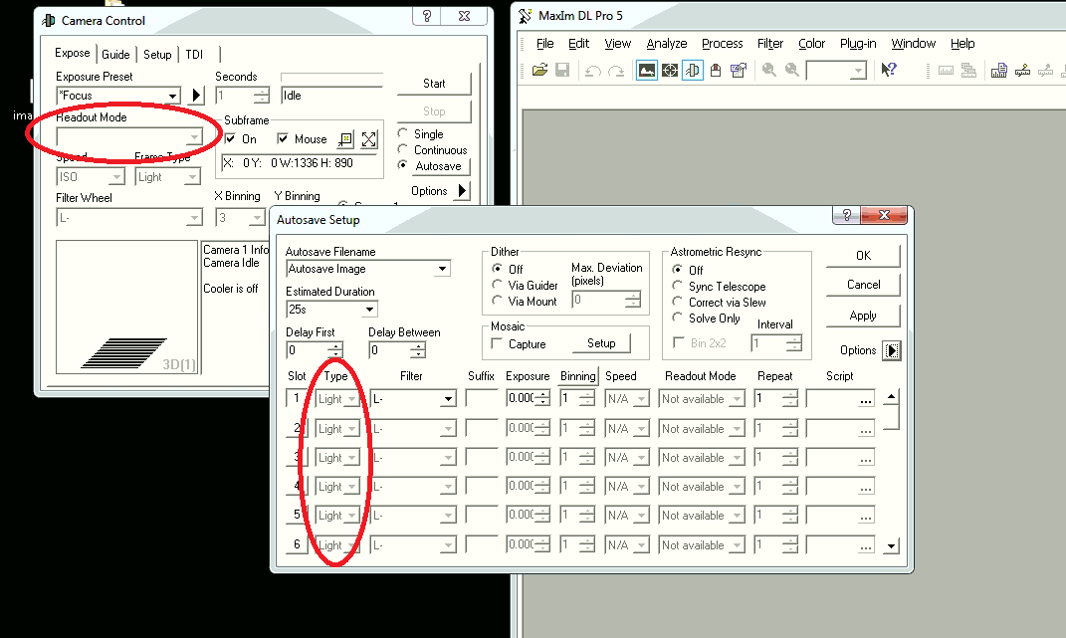Open the Readout Mode dropdown in Camera Control

coord(194,136)
